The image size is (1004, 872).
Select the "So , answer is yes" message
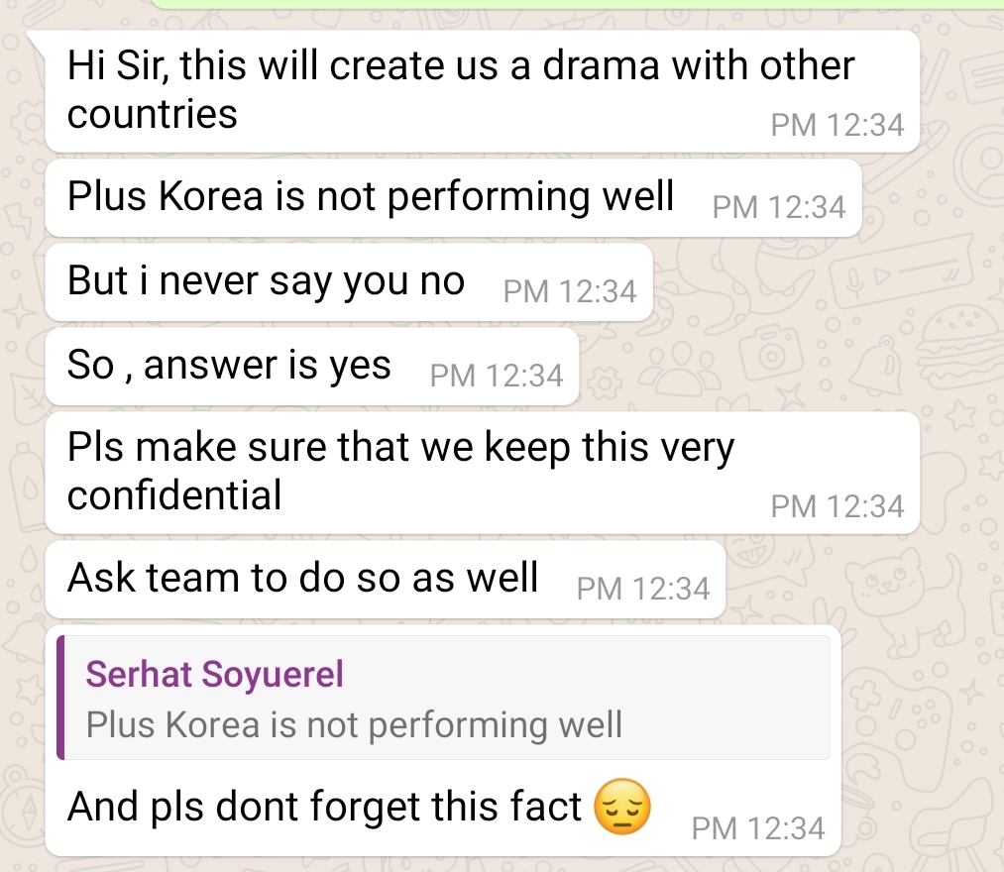[229, 366]
